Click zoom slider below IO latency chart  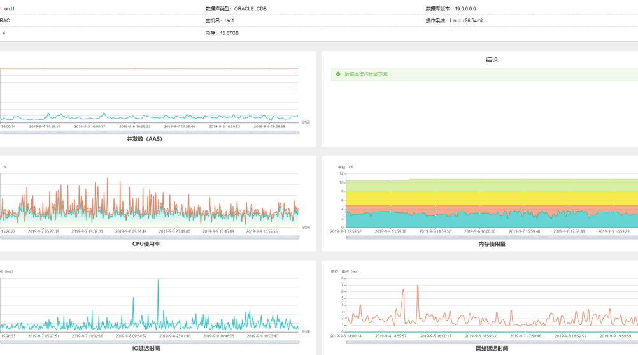(148, 342)
